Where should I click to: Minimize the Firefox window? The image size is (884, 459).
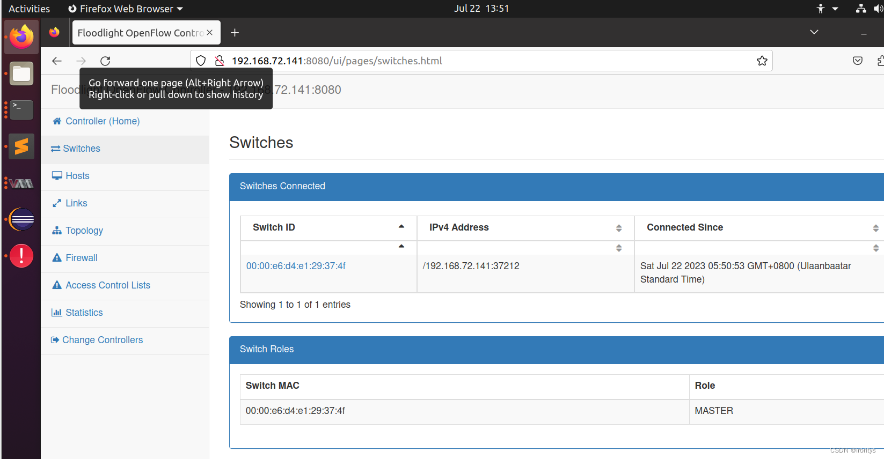pyautogui.click(x=864, y=33)
